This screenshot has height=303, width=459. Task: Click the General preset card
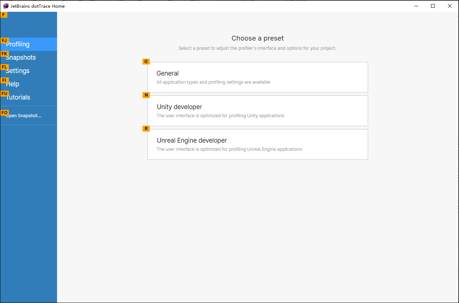tap(257, 77)
